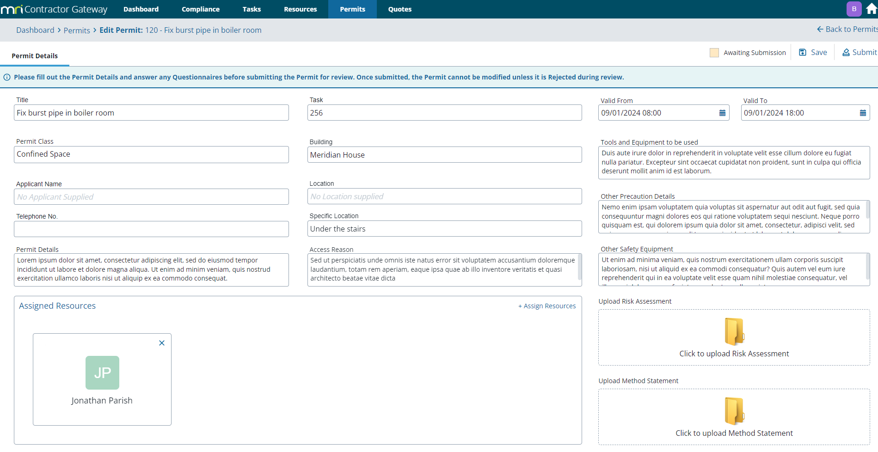
Task: Go back via Back to Permits link
Action: (x=847, y=30)
